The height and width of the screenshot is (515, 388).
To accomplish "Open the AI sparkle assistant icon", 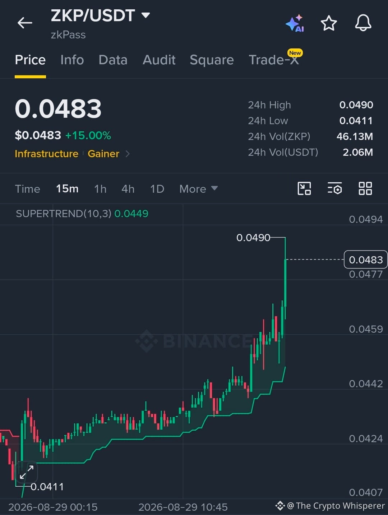I will pyautogui.click(x=295, y=23).
